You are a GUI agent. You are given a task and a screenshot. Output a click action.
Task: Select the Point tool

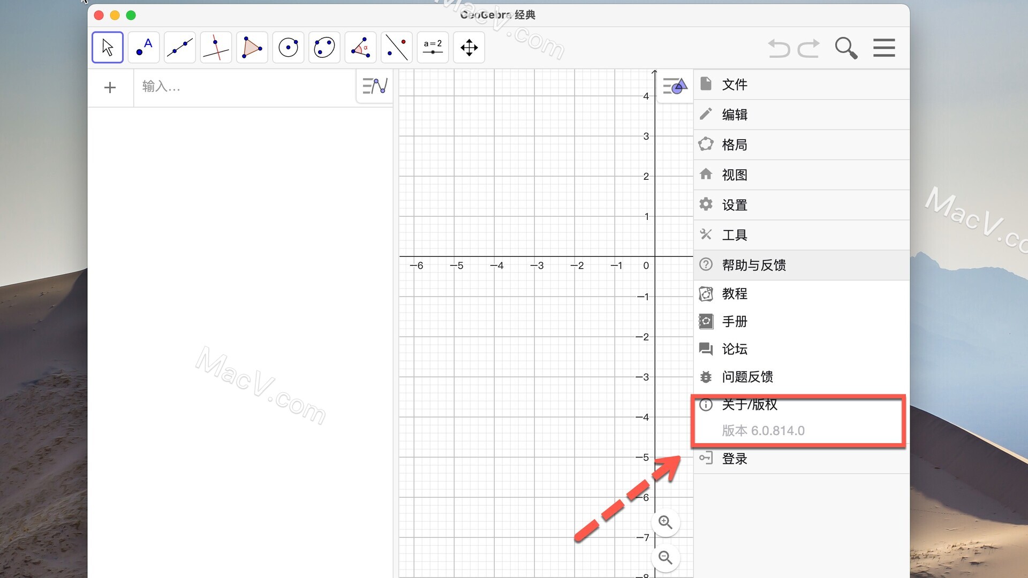143,48
